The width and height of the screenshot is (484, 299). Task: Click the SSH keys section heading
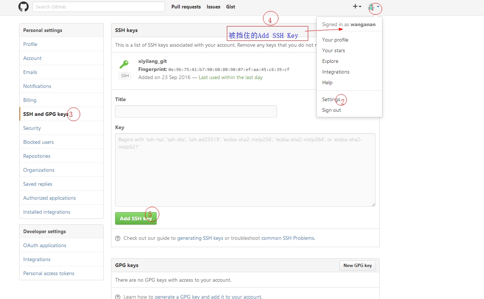(127, 30)
